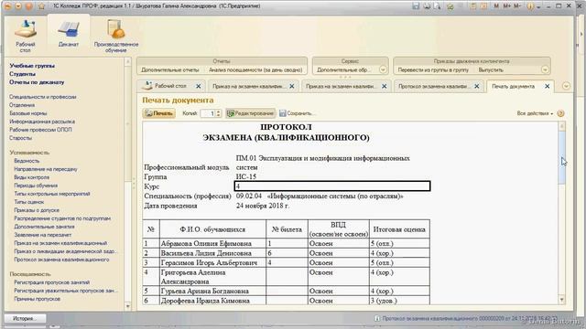
Task: Open Дополнительные обр... in Сервис
Action: pyautogui.click(x=343, y=69)
